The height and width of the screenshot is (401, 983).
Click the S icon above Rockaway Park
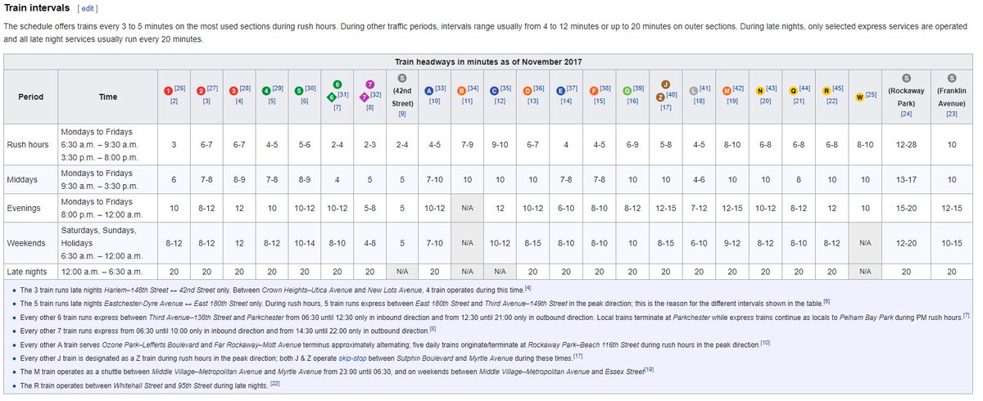906,78
